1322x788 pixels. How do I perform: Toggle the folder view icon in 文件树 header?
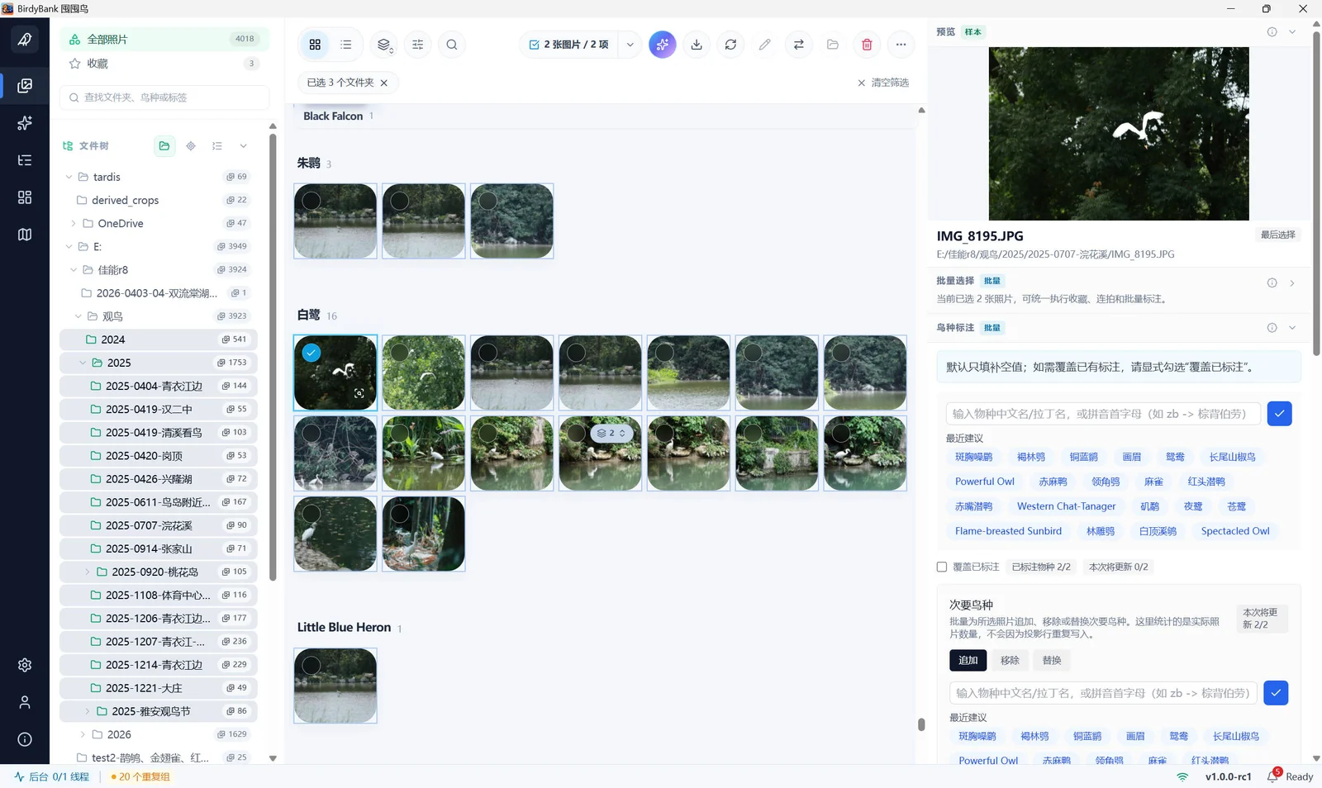164,146
